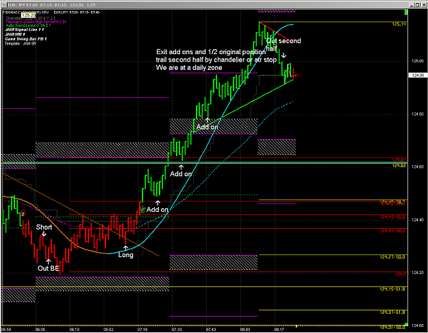Click the 06:19 time axis label
The image size is (428, 333).
tap(74, 330)
